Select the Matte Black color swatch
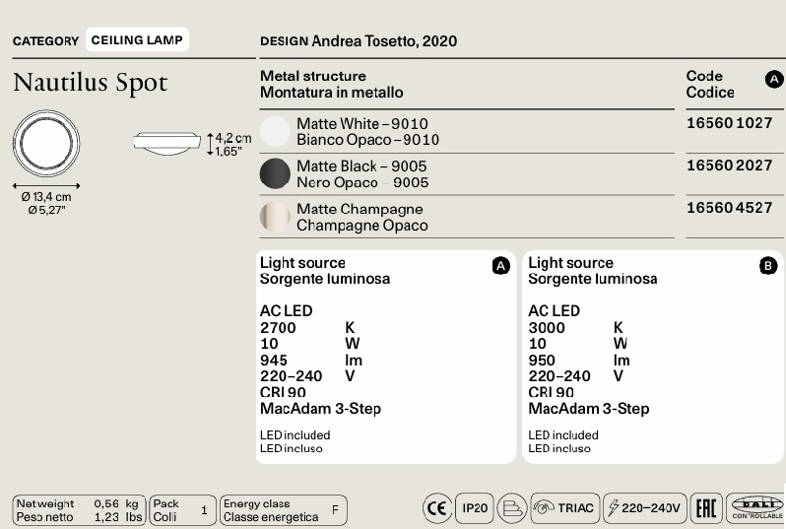This screenshot has width=786, height=529. 275,173
